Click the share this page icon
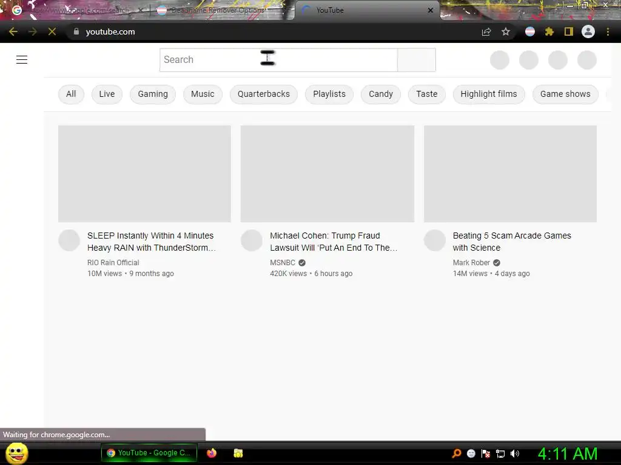Image resolution: width=621 pixels, height=465 pixels. [x=486, y=31]
